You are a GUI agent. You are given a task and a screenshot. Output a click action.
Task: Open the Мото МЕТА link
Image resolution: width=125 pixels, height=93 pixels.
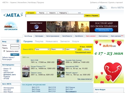[x=117, y=8]
